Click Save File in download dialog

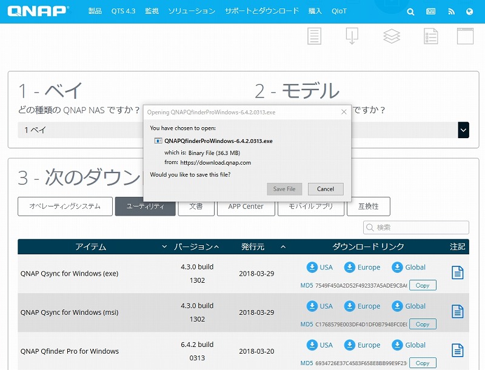[284, 189]
